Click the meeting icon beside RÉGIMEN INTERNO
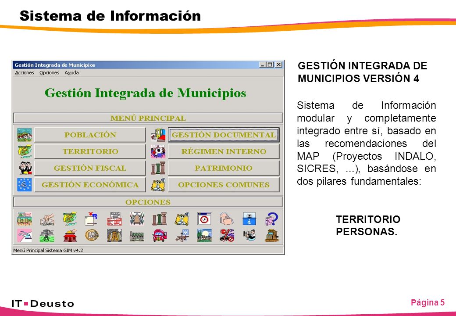The height and width of the screenshot is (316, 456). (158, 151)
